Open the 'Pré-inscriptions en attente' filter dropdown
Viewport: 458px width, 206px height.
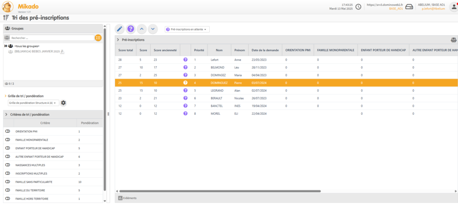(x=187, y=29)
